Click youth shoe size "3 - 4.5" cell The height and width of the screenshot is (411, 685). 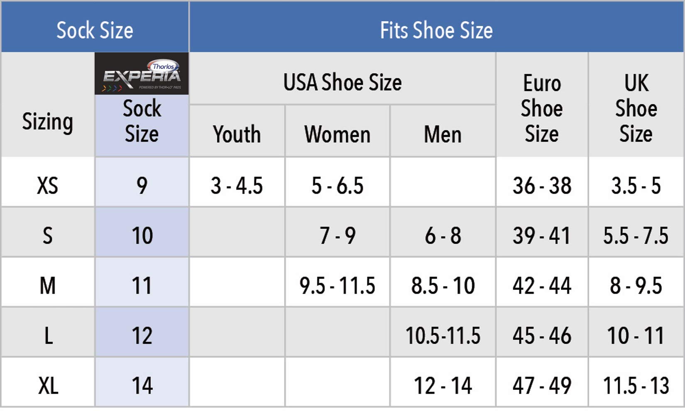tap(237, 185)
